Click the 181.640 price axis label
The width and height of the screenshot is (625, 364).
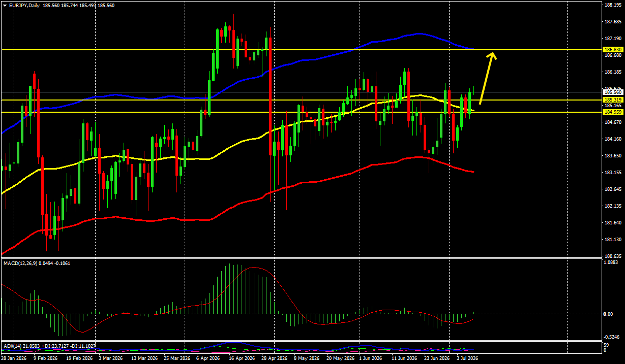click(613, 223)
